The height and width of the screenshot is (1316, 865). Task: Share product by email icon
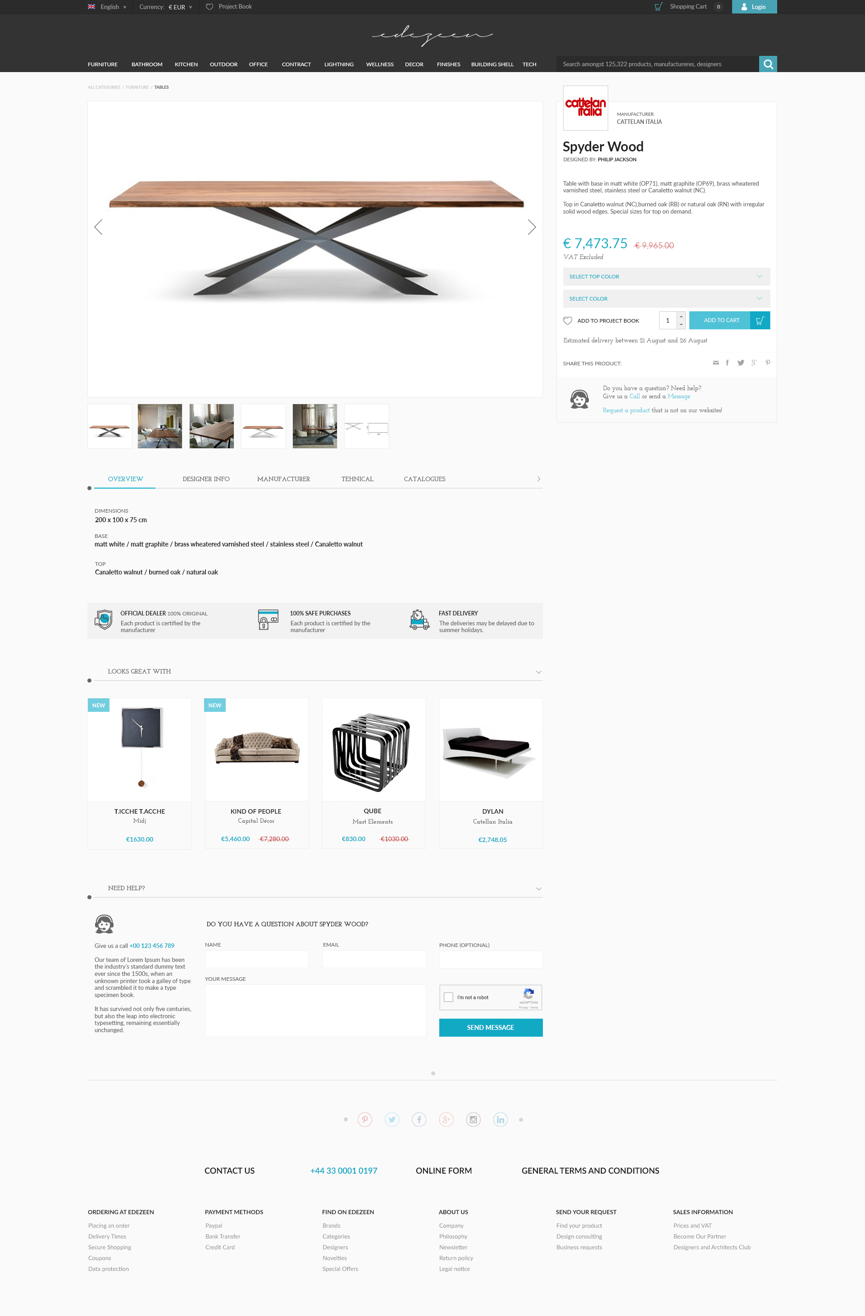(716, 363)
